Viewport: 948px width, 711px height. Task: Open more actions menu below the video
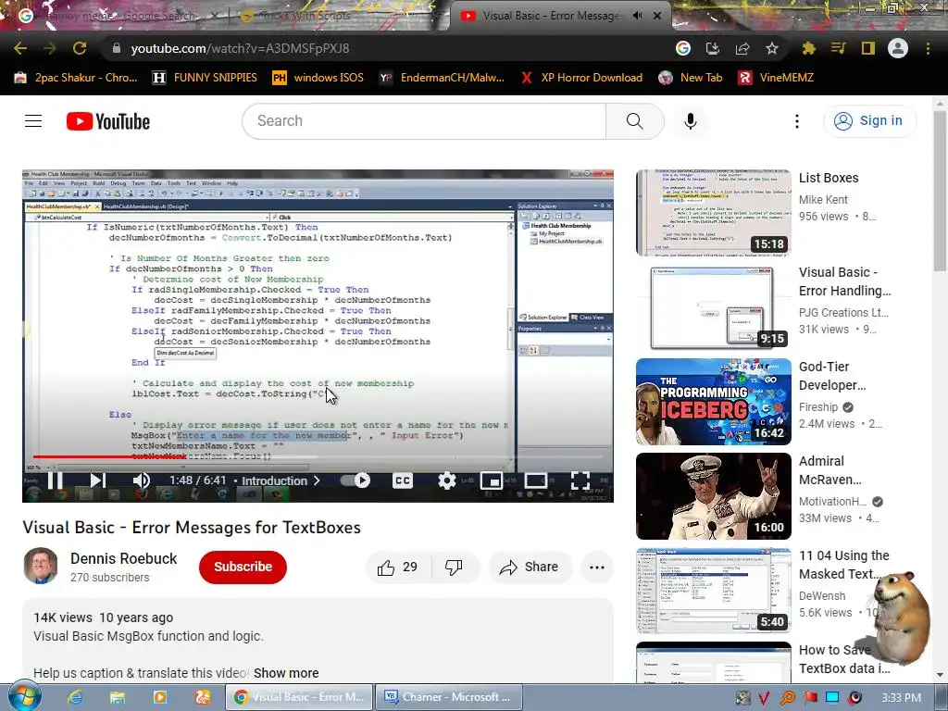(597, 568)
